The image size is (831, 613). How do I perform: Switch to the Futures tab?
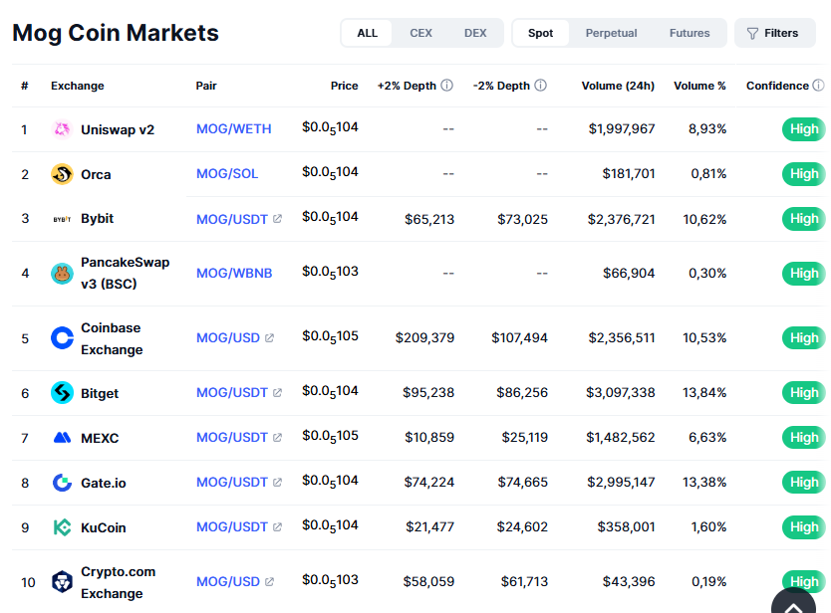pyautogui.click(x=690, y=33)
